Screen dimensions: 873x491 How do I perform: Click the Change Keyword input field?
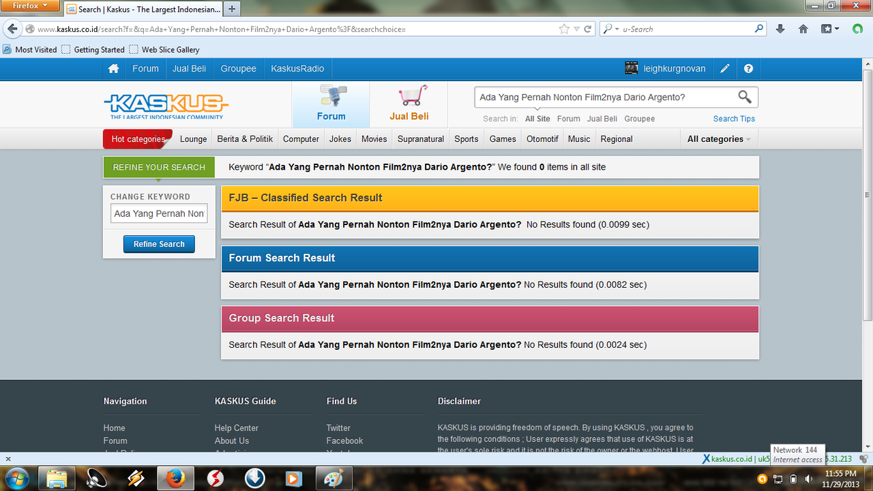159,213
